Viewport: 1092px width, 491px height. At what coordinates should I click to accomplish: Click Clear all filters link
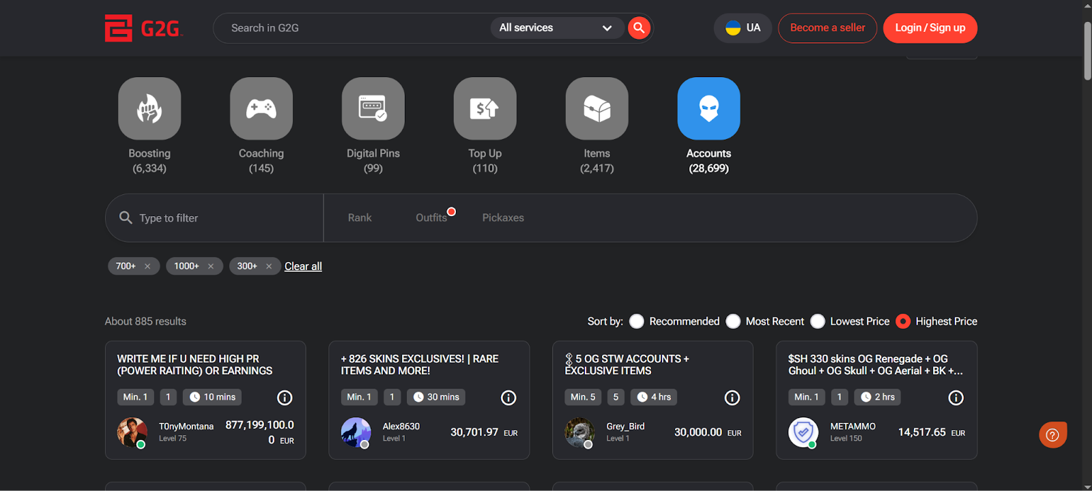303,266
